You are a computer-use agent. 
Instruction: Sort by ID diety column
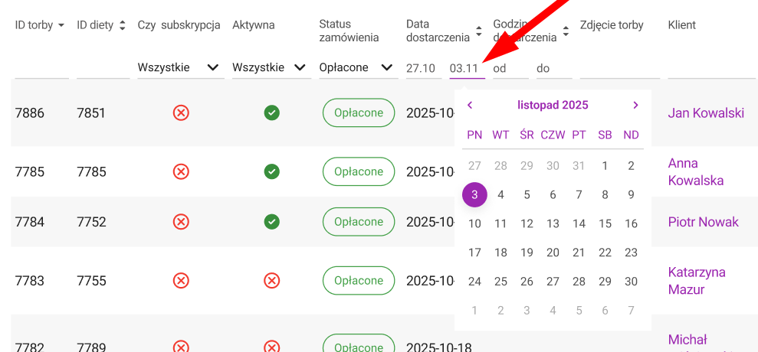[x=123, y=25]
